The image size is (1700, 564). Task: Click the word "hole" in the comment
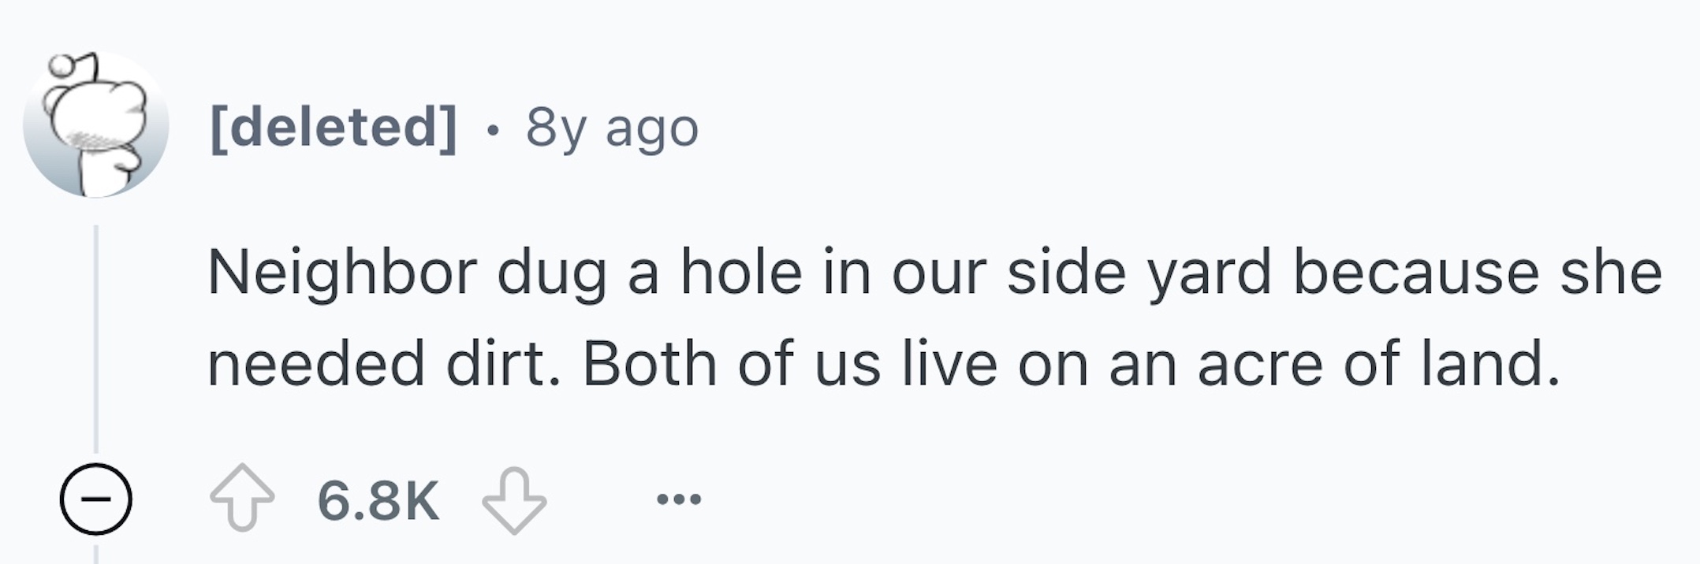click(x=741, y=273)
